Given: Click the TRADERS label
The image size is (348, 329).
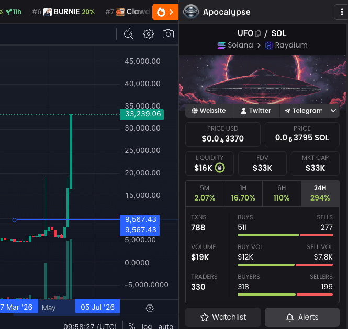Looking at the screenshot, I should [x=204, y=277].
